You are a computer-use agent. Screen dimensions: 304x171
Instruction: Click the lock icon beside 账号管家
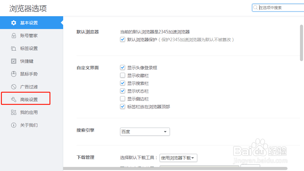pos(14,36)
